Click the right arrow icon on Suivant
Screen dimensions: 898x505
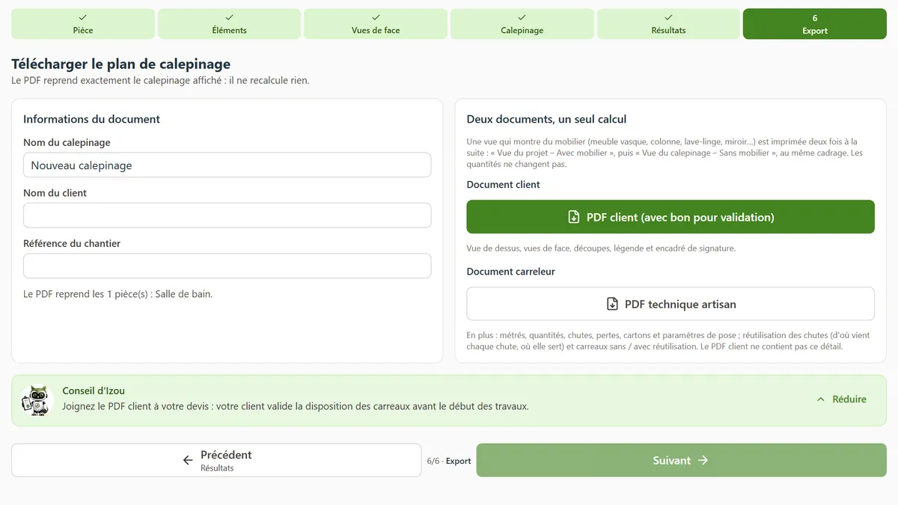[x=703, y=460]
